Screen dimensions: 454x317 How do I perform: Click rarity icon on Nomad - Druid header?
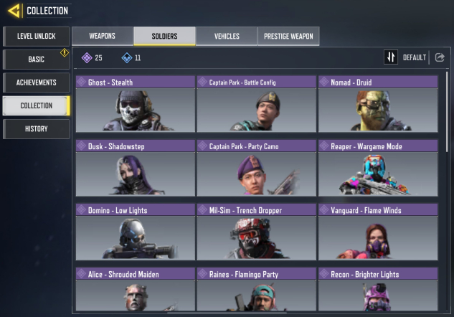(x=324, y=82)
